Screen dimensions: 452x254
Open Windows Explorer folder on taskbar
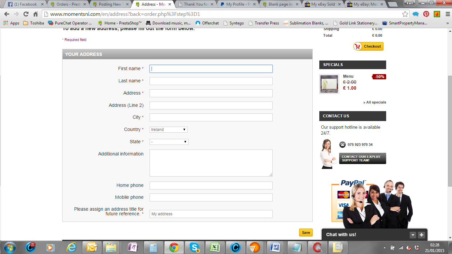coord(111,247)
